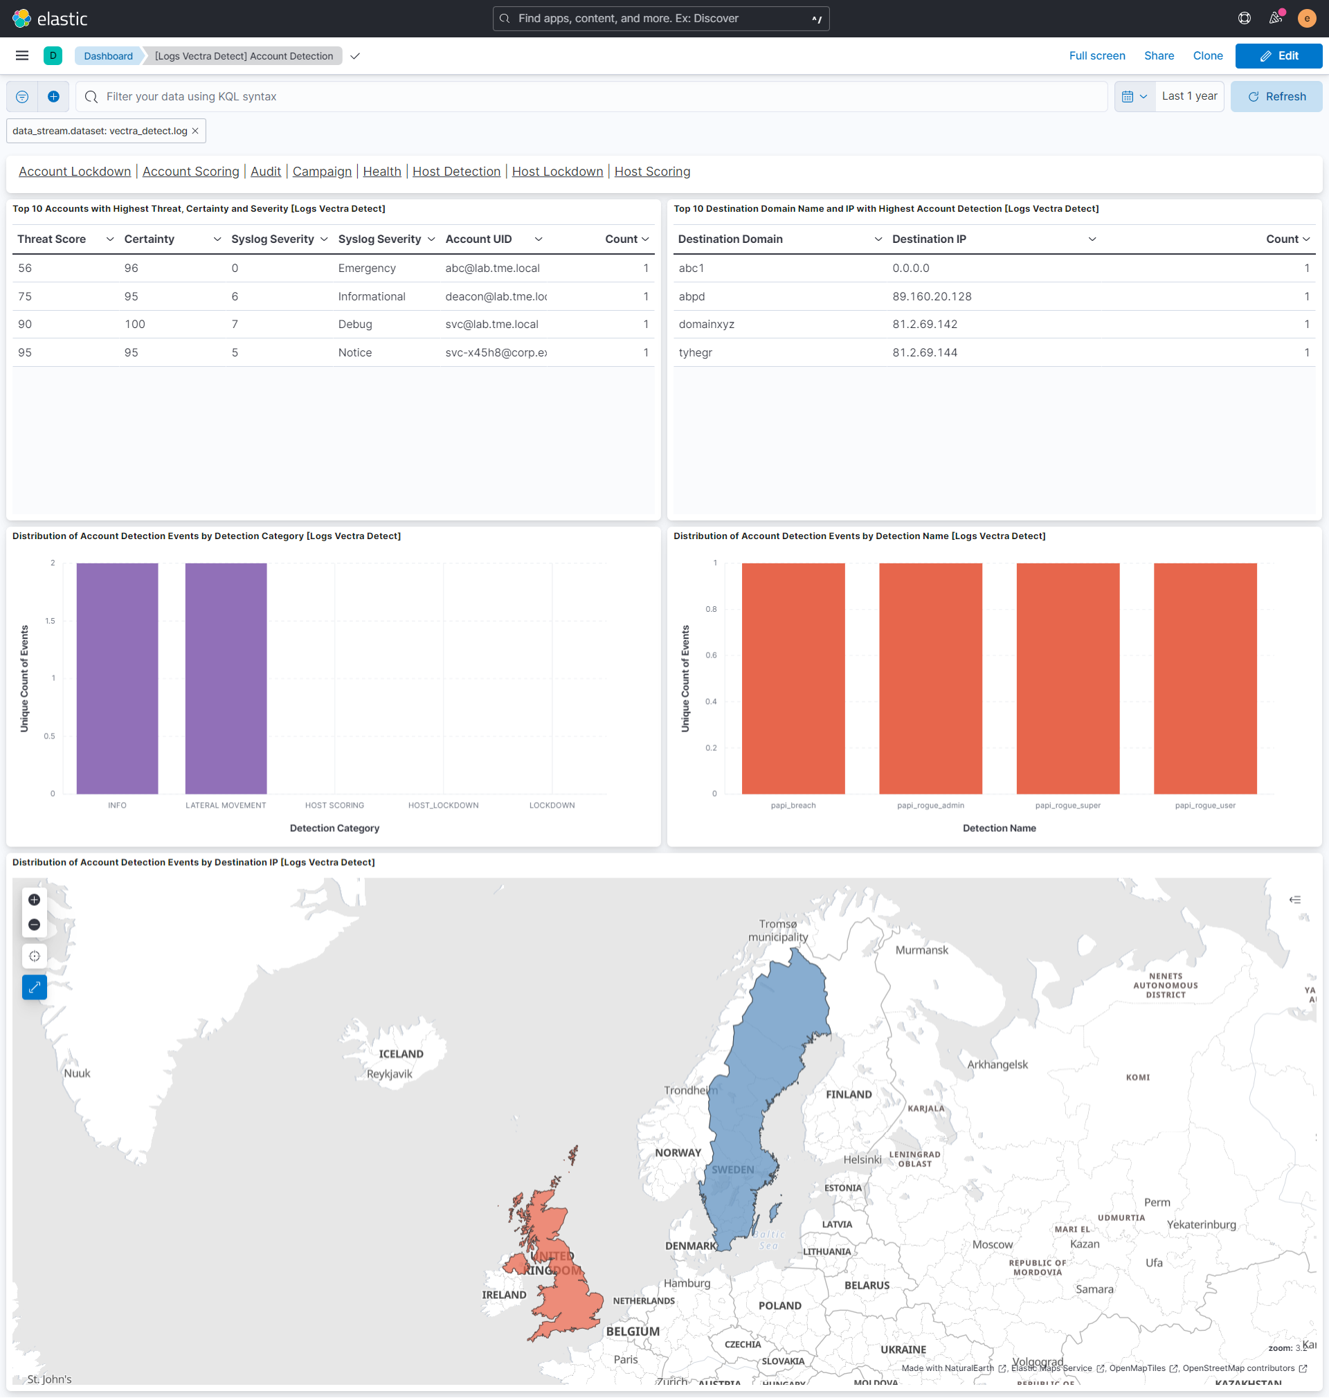The width and height of the screenshot is (1329, 1398).
Task: Go to Account Lockdown dashboard
Action: [74, 172]
